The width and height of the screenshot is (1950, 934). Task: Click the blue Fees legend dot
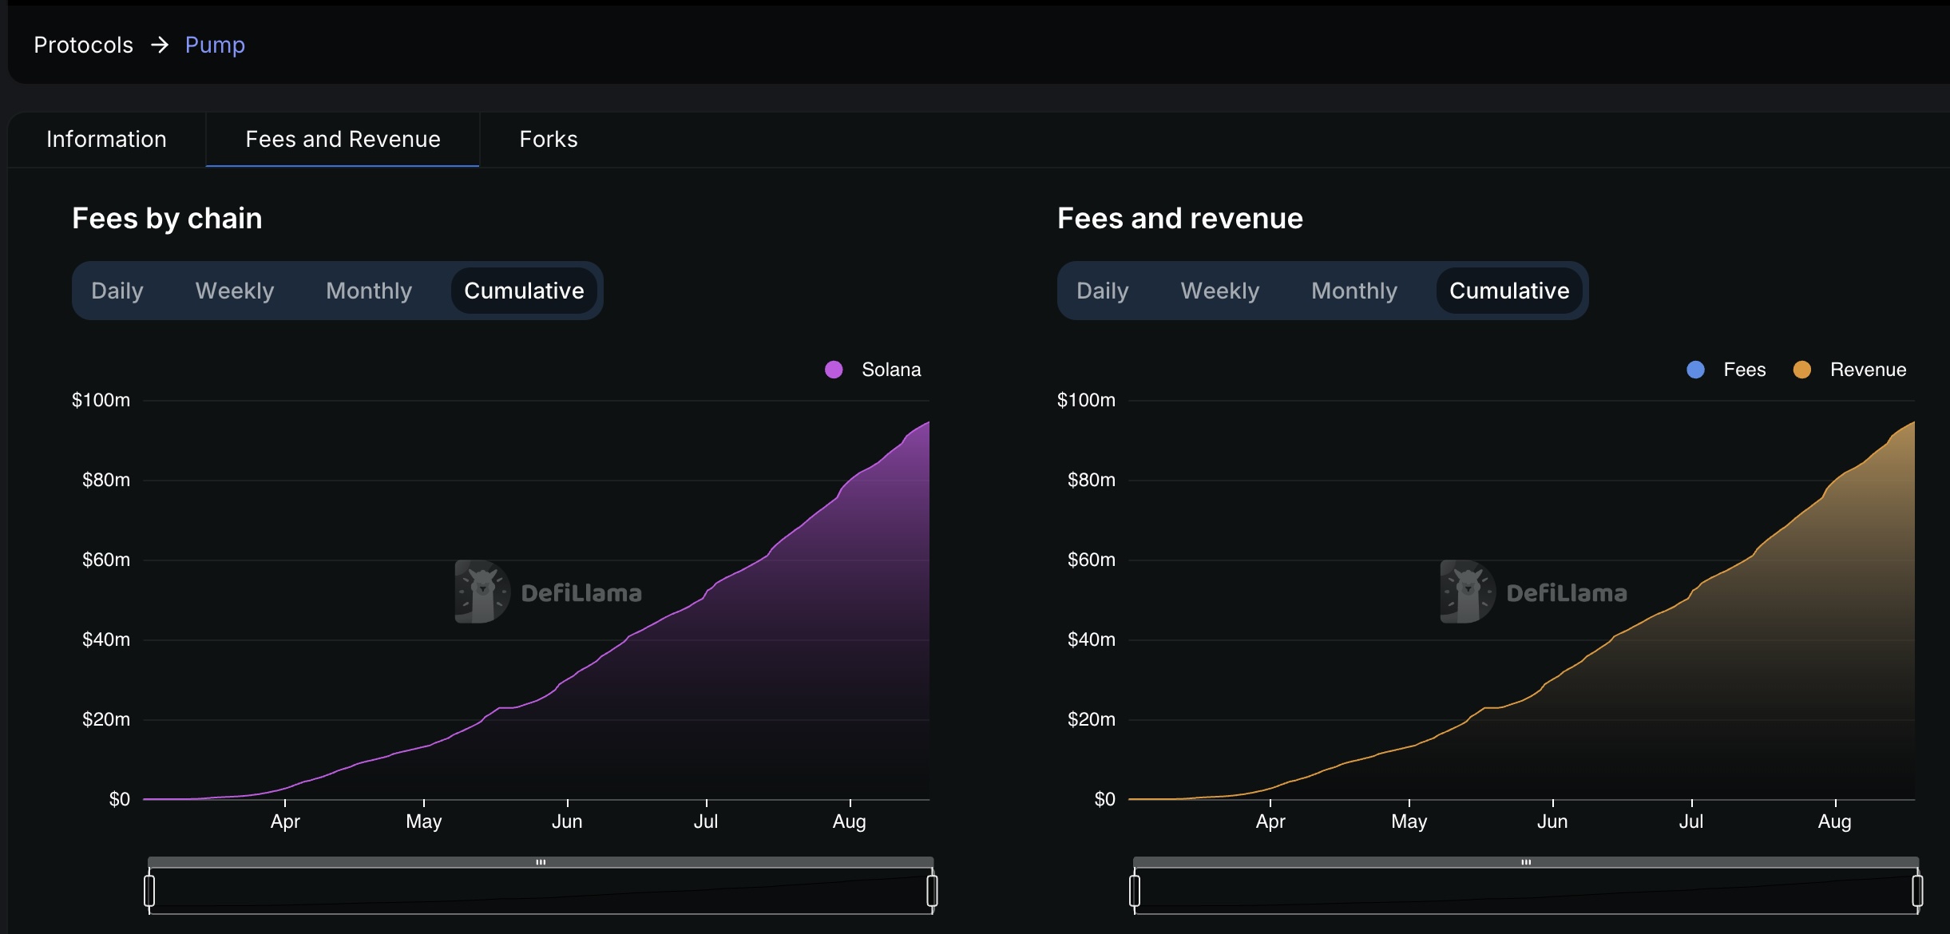(x=1695, y=370)
